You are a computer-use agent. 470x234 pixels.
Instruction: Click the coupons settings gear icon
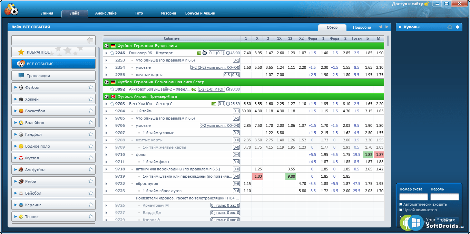point(449,27)
